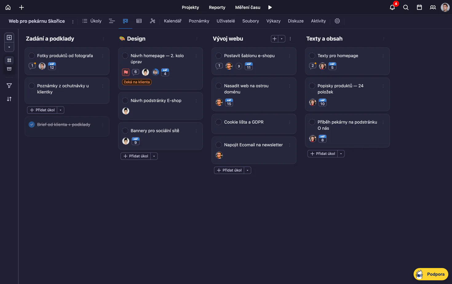Click the red flag priority on Návrh homepage
452x284 pixels.
(x=126, y=72)
